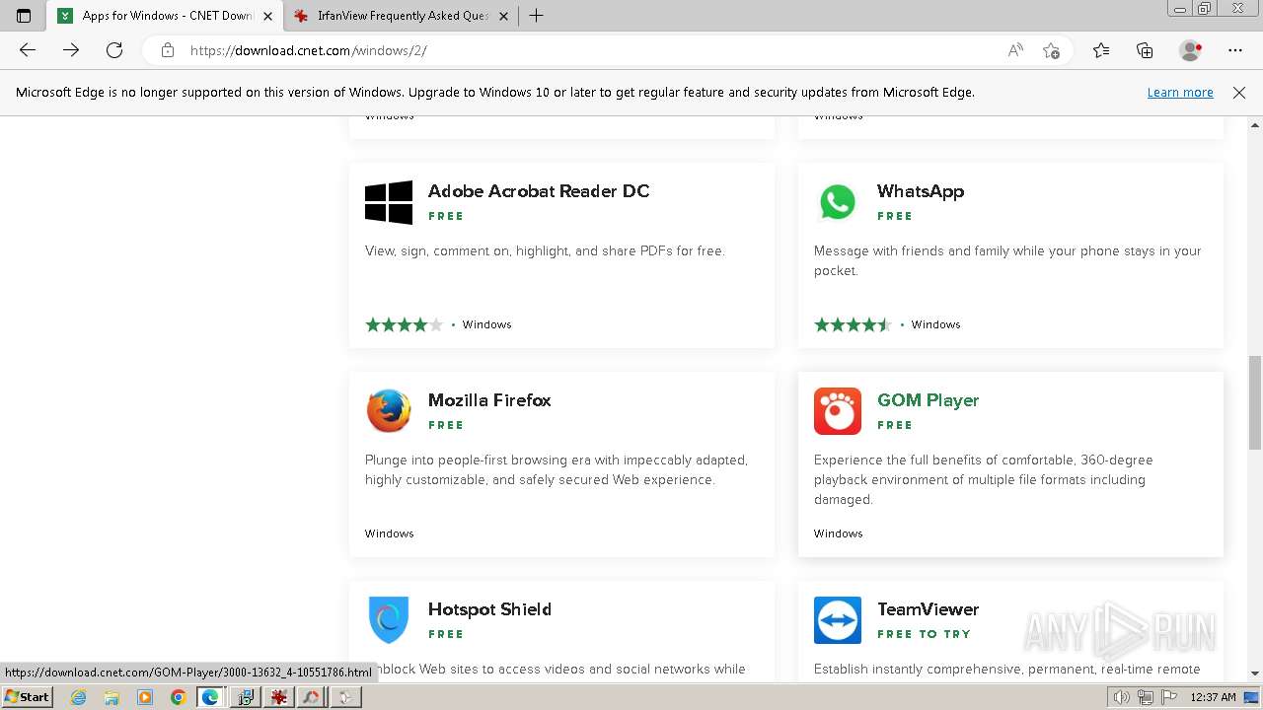Dismiss the Edge unsupported notification bar
This screenshot has width=1263, height=710.
point(1239,93)
